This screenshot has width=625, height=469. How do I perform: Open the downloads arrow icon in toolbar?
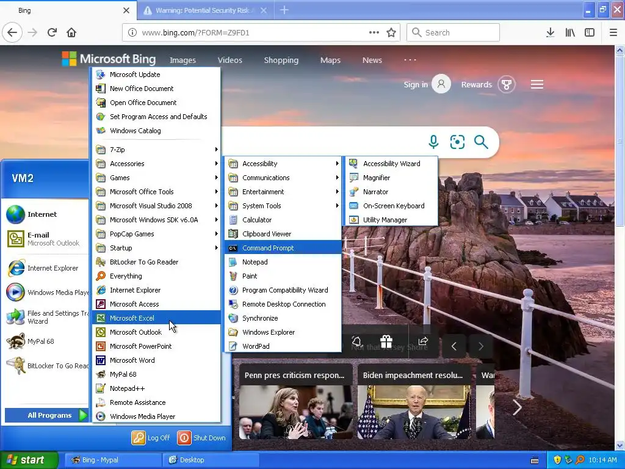[x=550, y=32]
